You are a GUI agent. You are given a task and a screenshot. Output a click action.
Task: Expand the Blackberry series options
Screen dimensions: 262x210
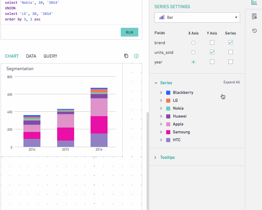tap(161, 93)
